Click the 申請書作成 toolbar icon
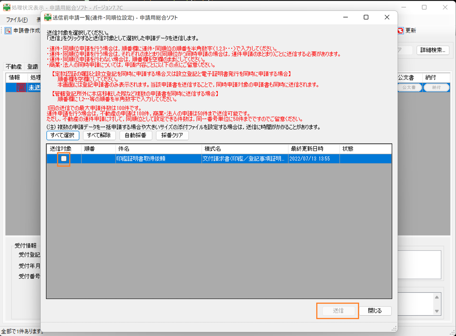Image resolution: width=456 pixels, height=336 pixels. pos(9,31)
